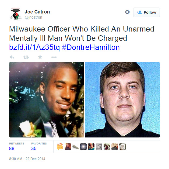The height and width of the screenshot is (169, 169).
Task: Open the bzfd.it/1Az35tq link
Action: click(x=34, y=47)
